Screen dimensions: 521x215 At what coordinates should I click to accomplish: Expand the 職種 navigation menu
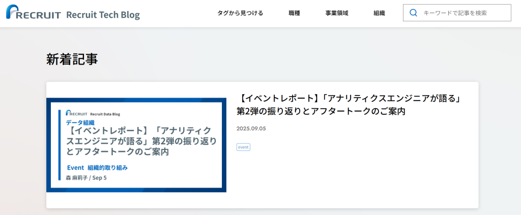pos(294,13)
